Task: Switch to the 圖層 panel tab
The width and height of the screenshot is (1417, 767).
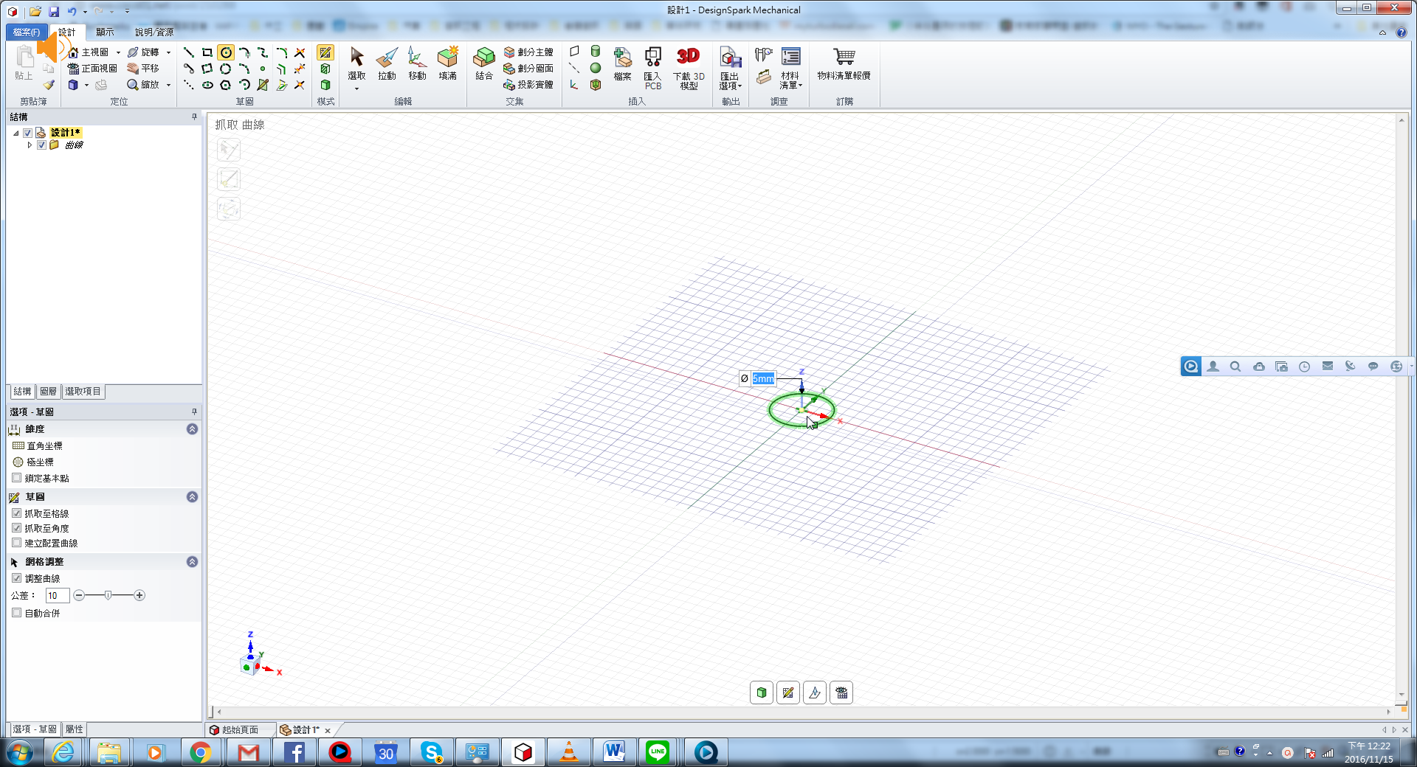Action: coord(48,392)
